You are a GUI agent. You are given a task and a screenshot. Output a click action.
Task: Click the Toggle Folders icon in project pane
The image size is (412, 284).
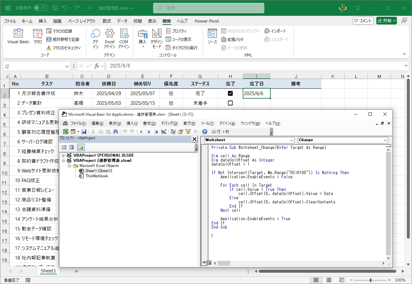click(80, 147)
